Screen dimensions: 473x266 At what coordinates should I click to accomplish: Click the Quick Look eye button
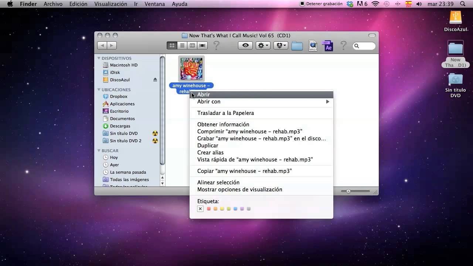pos(245,45)
